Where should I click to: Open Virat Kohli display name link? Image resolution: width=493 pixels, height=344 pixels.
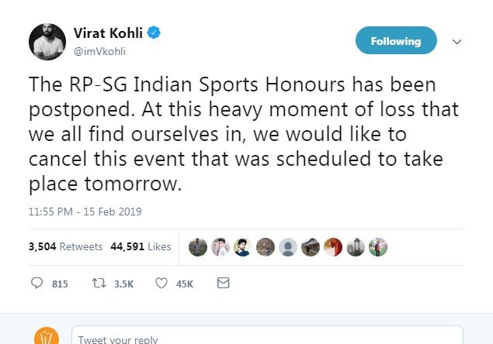pyautogui.click(x=108, y=33)
